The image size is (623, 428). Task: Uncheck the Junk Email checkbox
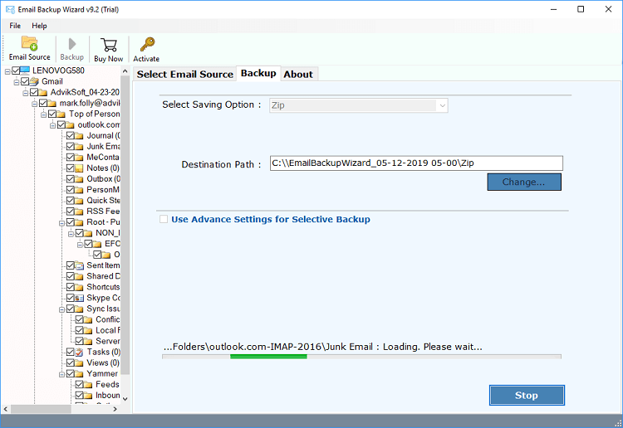click(x=71, y=146)
